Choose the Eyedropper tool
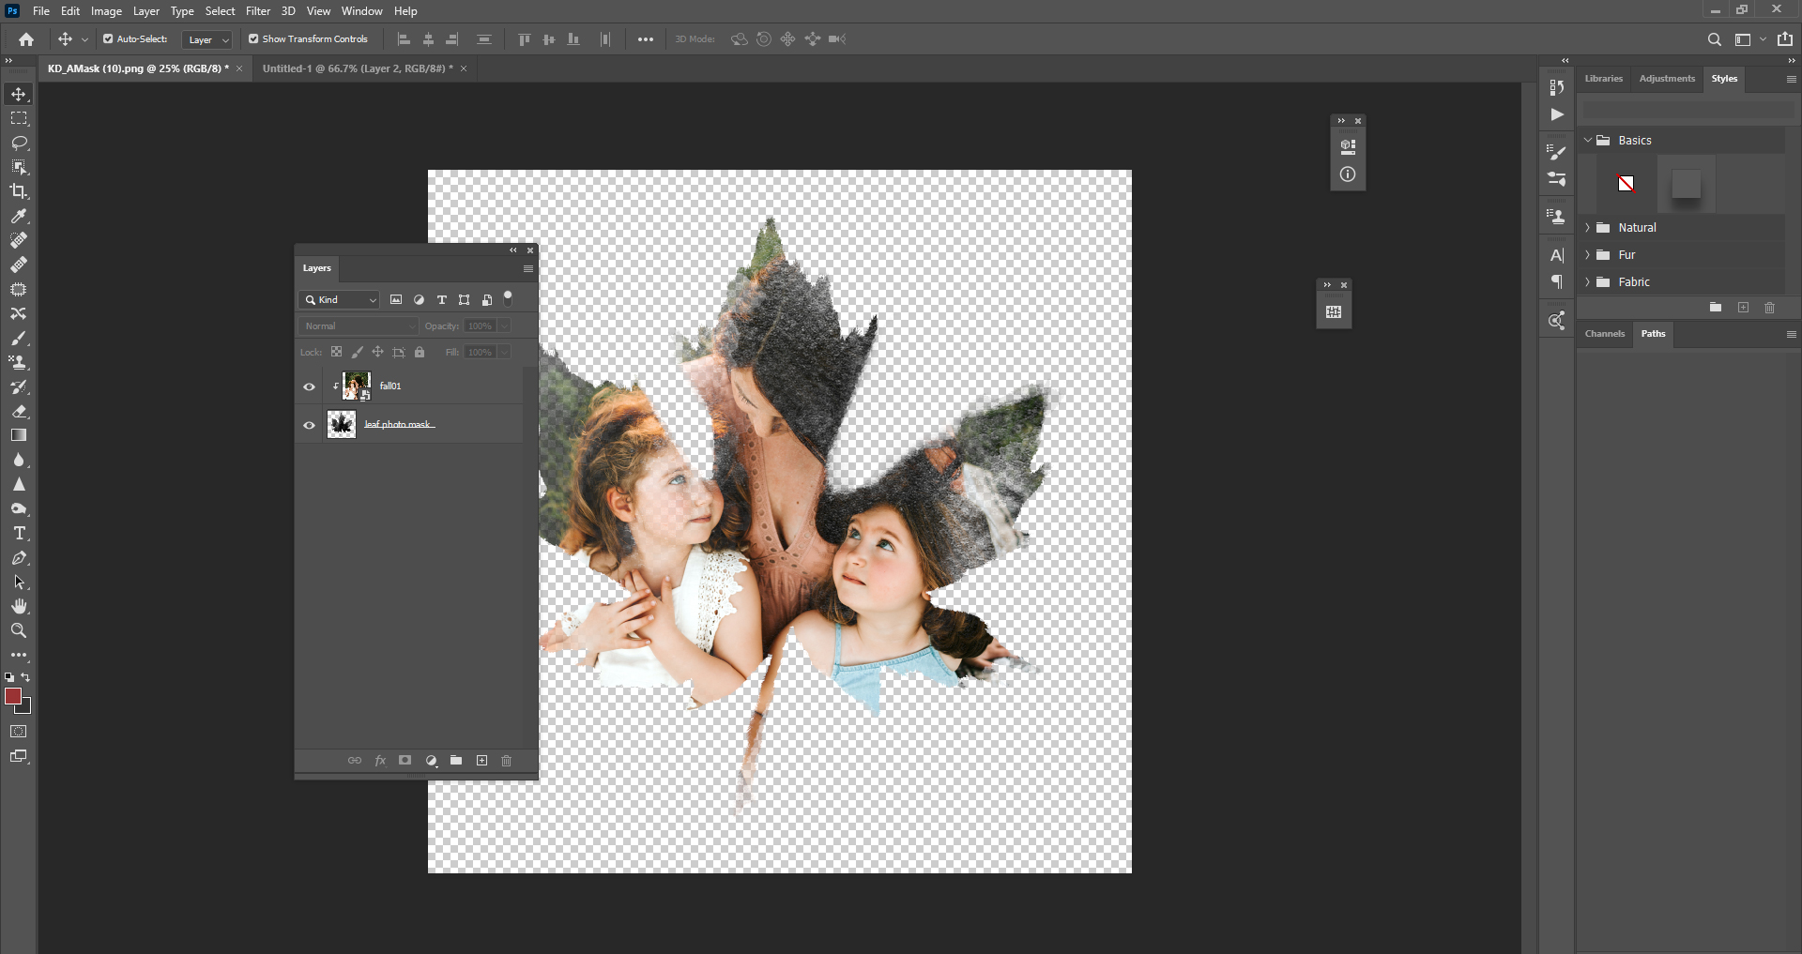This screenshot has width=1802, height=954. (19, 216)
